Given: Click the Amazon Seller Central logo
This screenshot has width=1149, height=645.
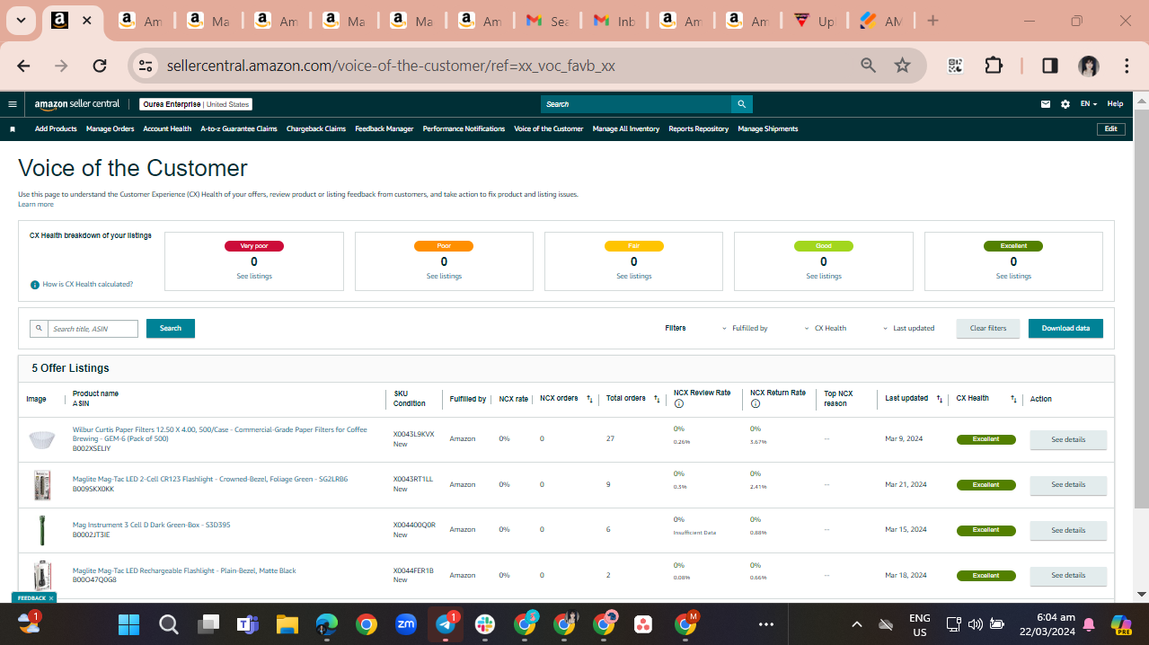Looking at the screenshot, I should point(76,104).
